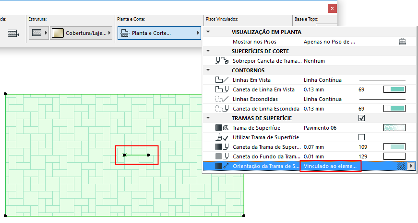This screenshot has width=418, height=223.
Task: Click the Caneta de Linha Em Vista pen icon
Action: click(222, 89)
